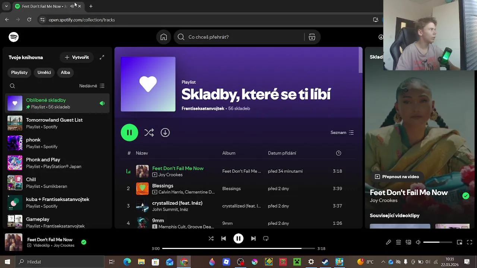Click the liked songs heart cover image
Viewport: 477px width, 268px height.
[x=148, y=84]
